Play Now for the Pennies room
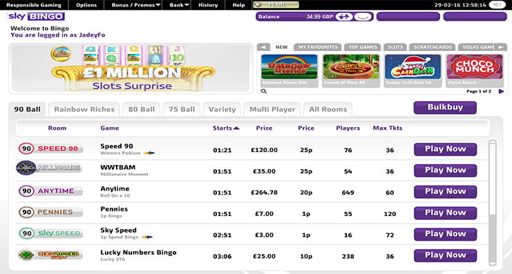The height and width of the screenshot is (274, 512). pyautogui.click(x=446, y=213)
